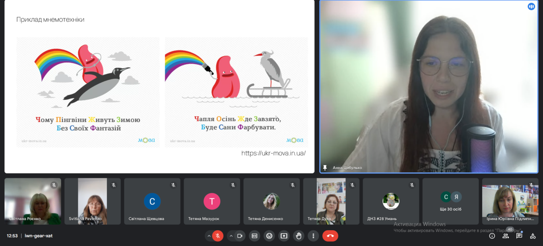Viewport: 543px width, 246px height.
Task: Open the 'Ще 30 осіб' tile
Action: coord(451,201)
